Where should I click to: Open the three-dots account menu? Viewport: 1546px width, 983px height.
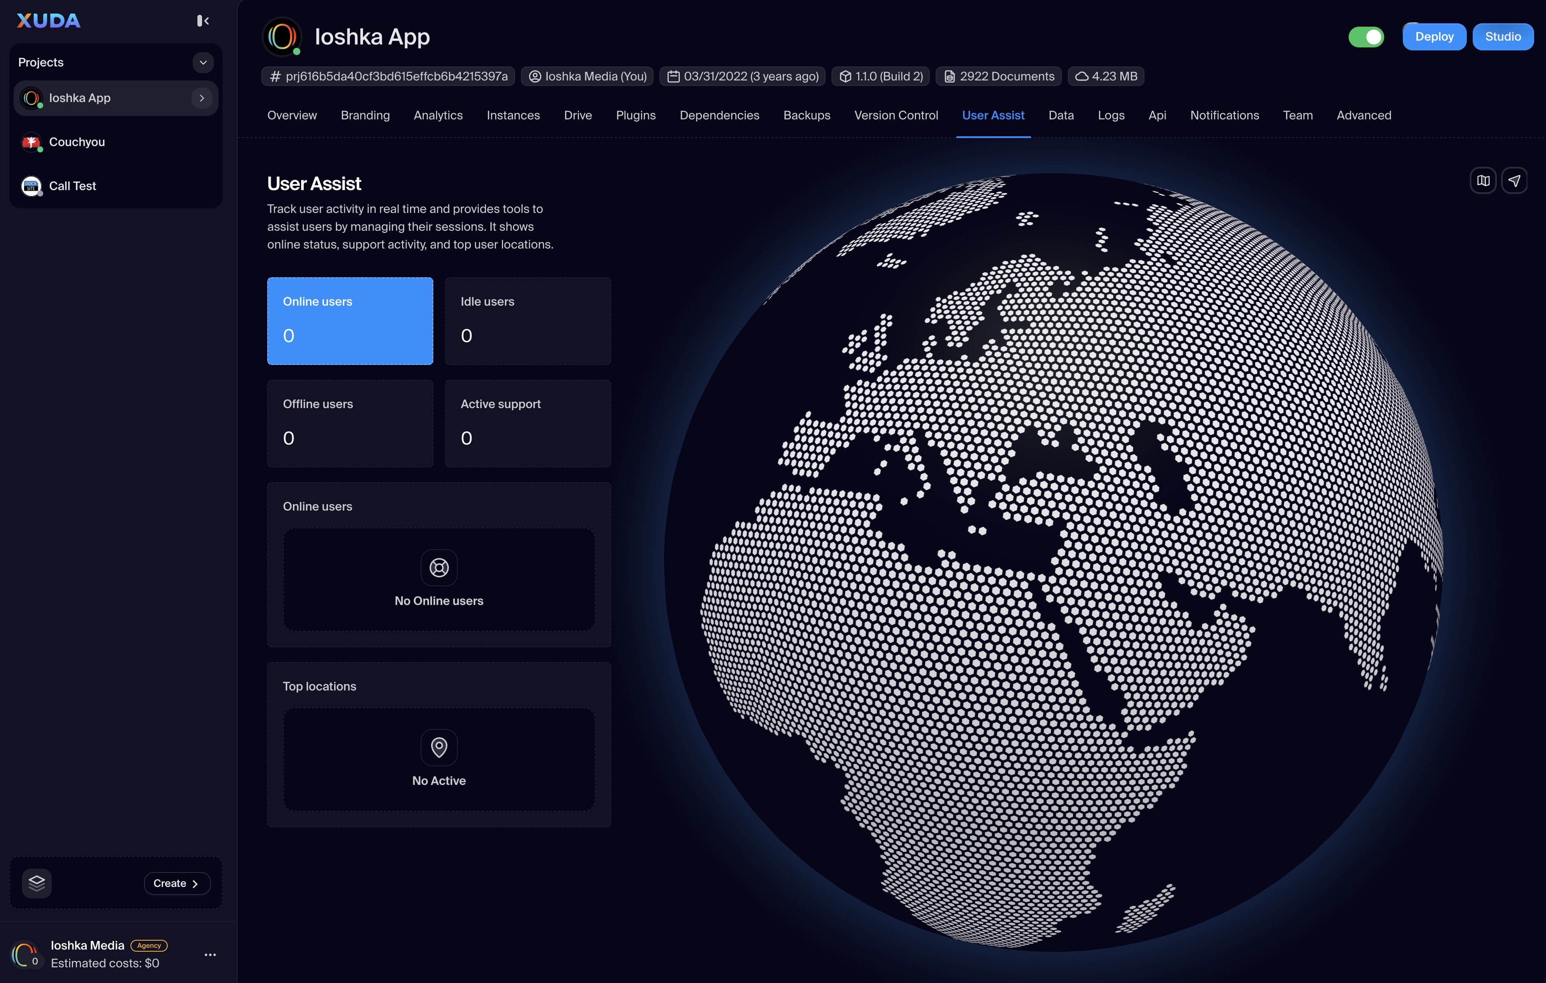[210, 954]
